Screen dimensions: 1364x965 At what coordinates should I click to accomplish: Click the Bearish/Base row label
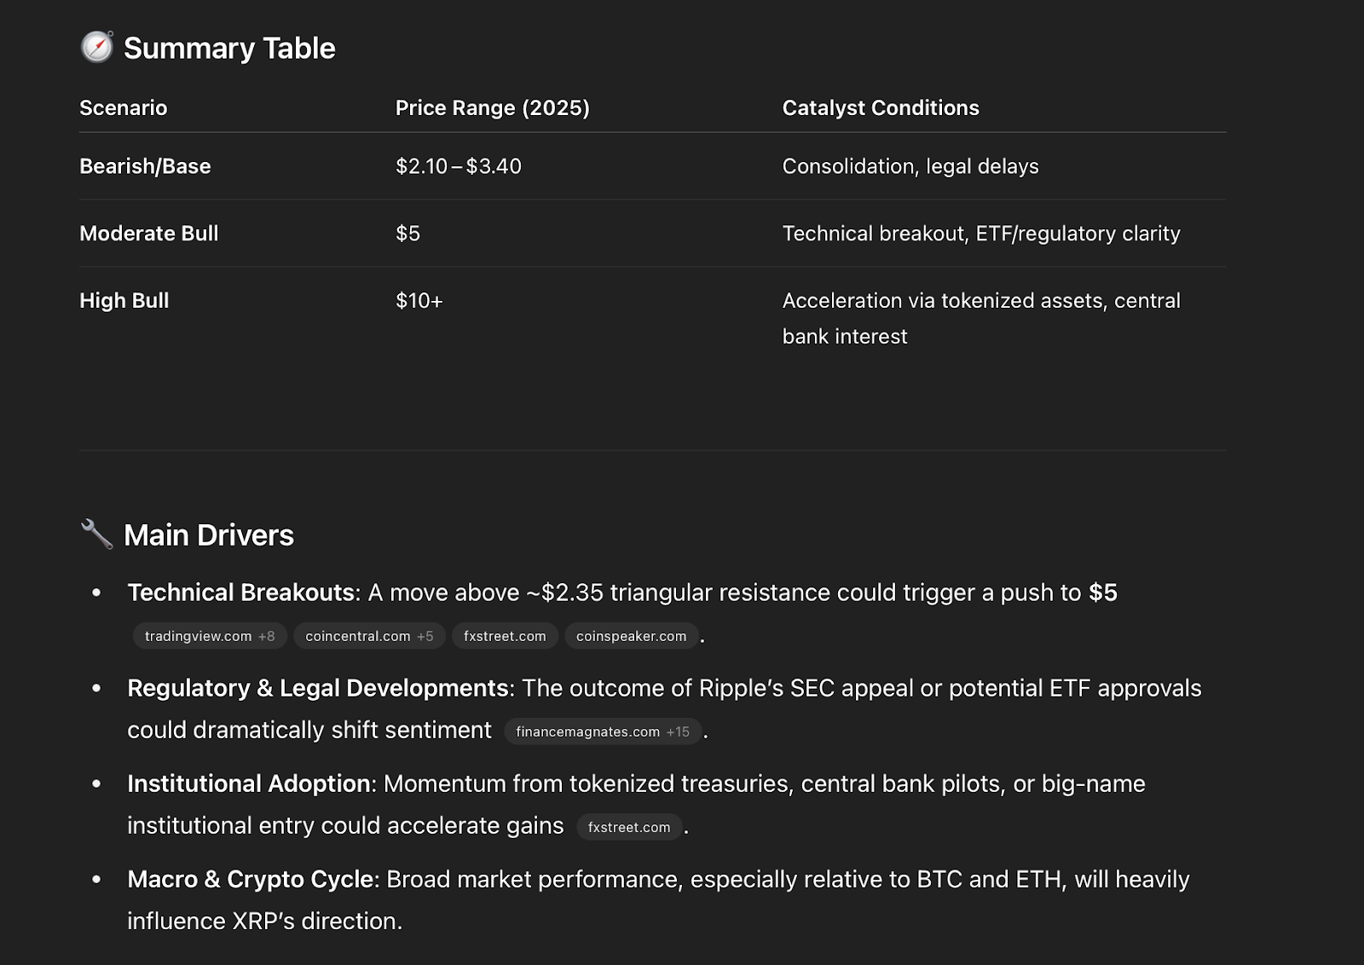click(x=145, y=166)
